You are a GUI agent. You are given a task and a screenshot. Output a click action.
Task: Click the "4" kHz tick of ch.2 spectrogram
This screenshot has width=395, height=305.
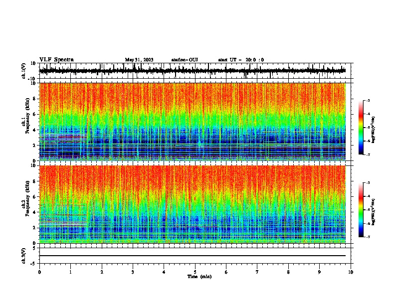tap(34, 212)
